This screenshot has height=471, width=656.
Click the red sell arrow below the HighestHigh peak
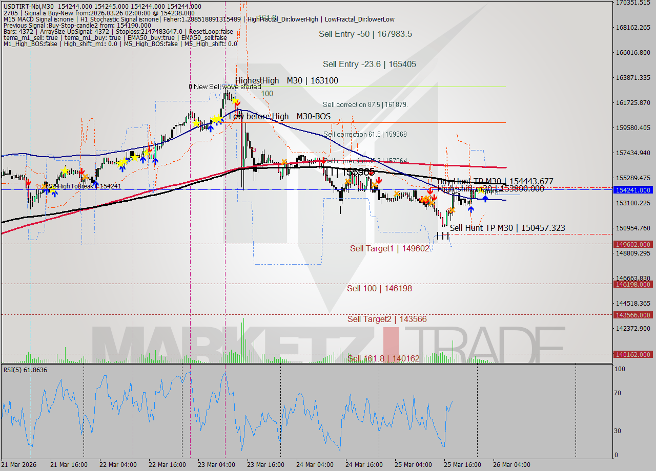click(237, 104)
